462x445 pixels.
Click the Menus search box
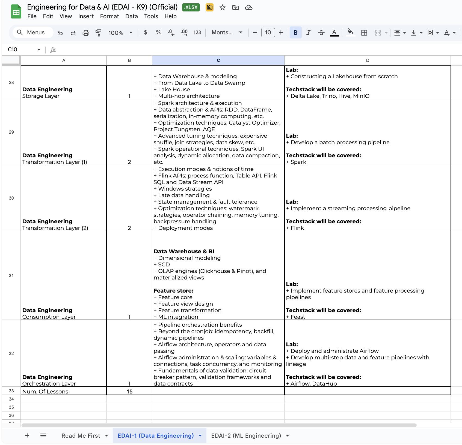33,32
